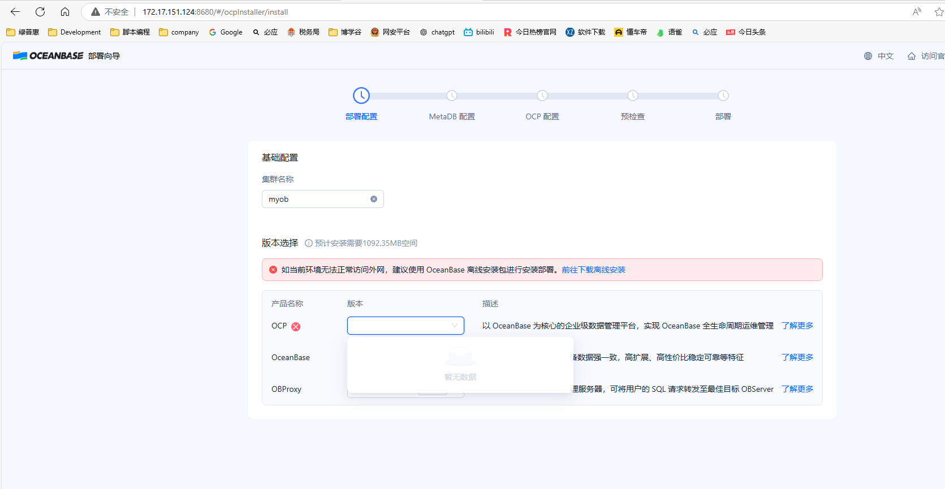Click the OceanBase product name
Image resolution: width=945 pixels, height=489 pixels.
pos(291,357)
